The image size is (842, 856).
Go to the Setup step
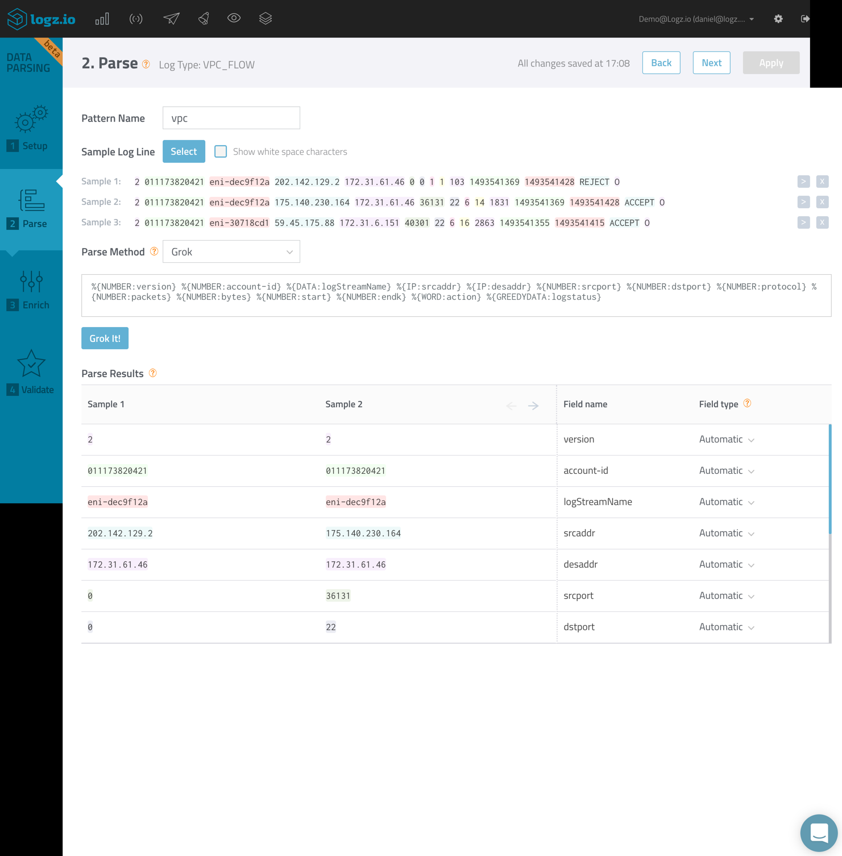[x=31, y=129]
